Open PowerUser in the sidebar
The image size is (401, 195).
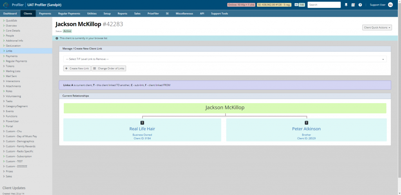tap(12, 121)
